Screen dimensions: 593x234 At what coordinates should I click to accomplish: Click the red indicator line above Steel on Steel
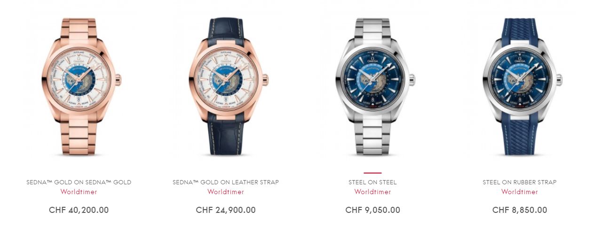click(372, 173)
